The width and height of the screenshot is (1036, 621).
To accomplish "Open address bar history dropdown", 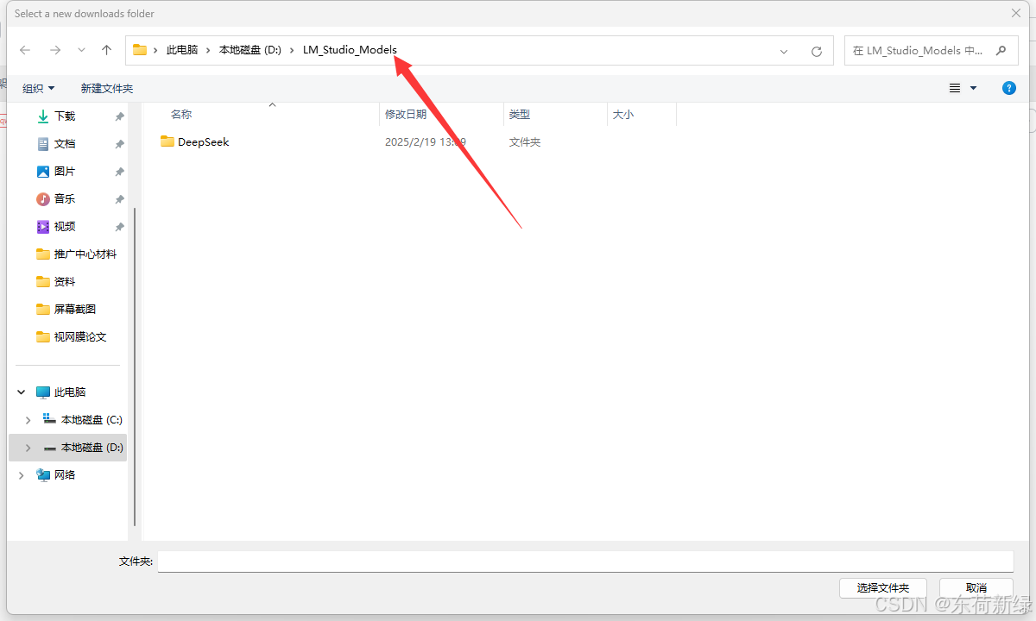I will coord(784,52).
